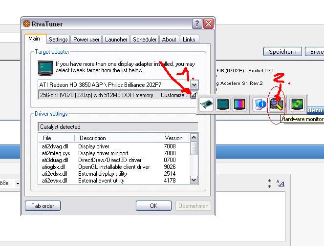Click version 9026 cell
Screen dimensions: 324x246
tap(170, 167)
